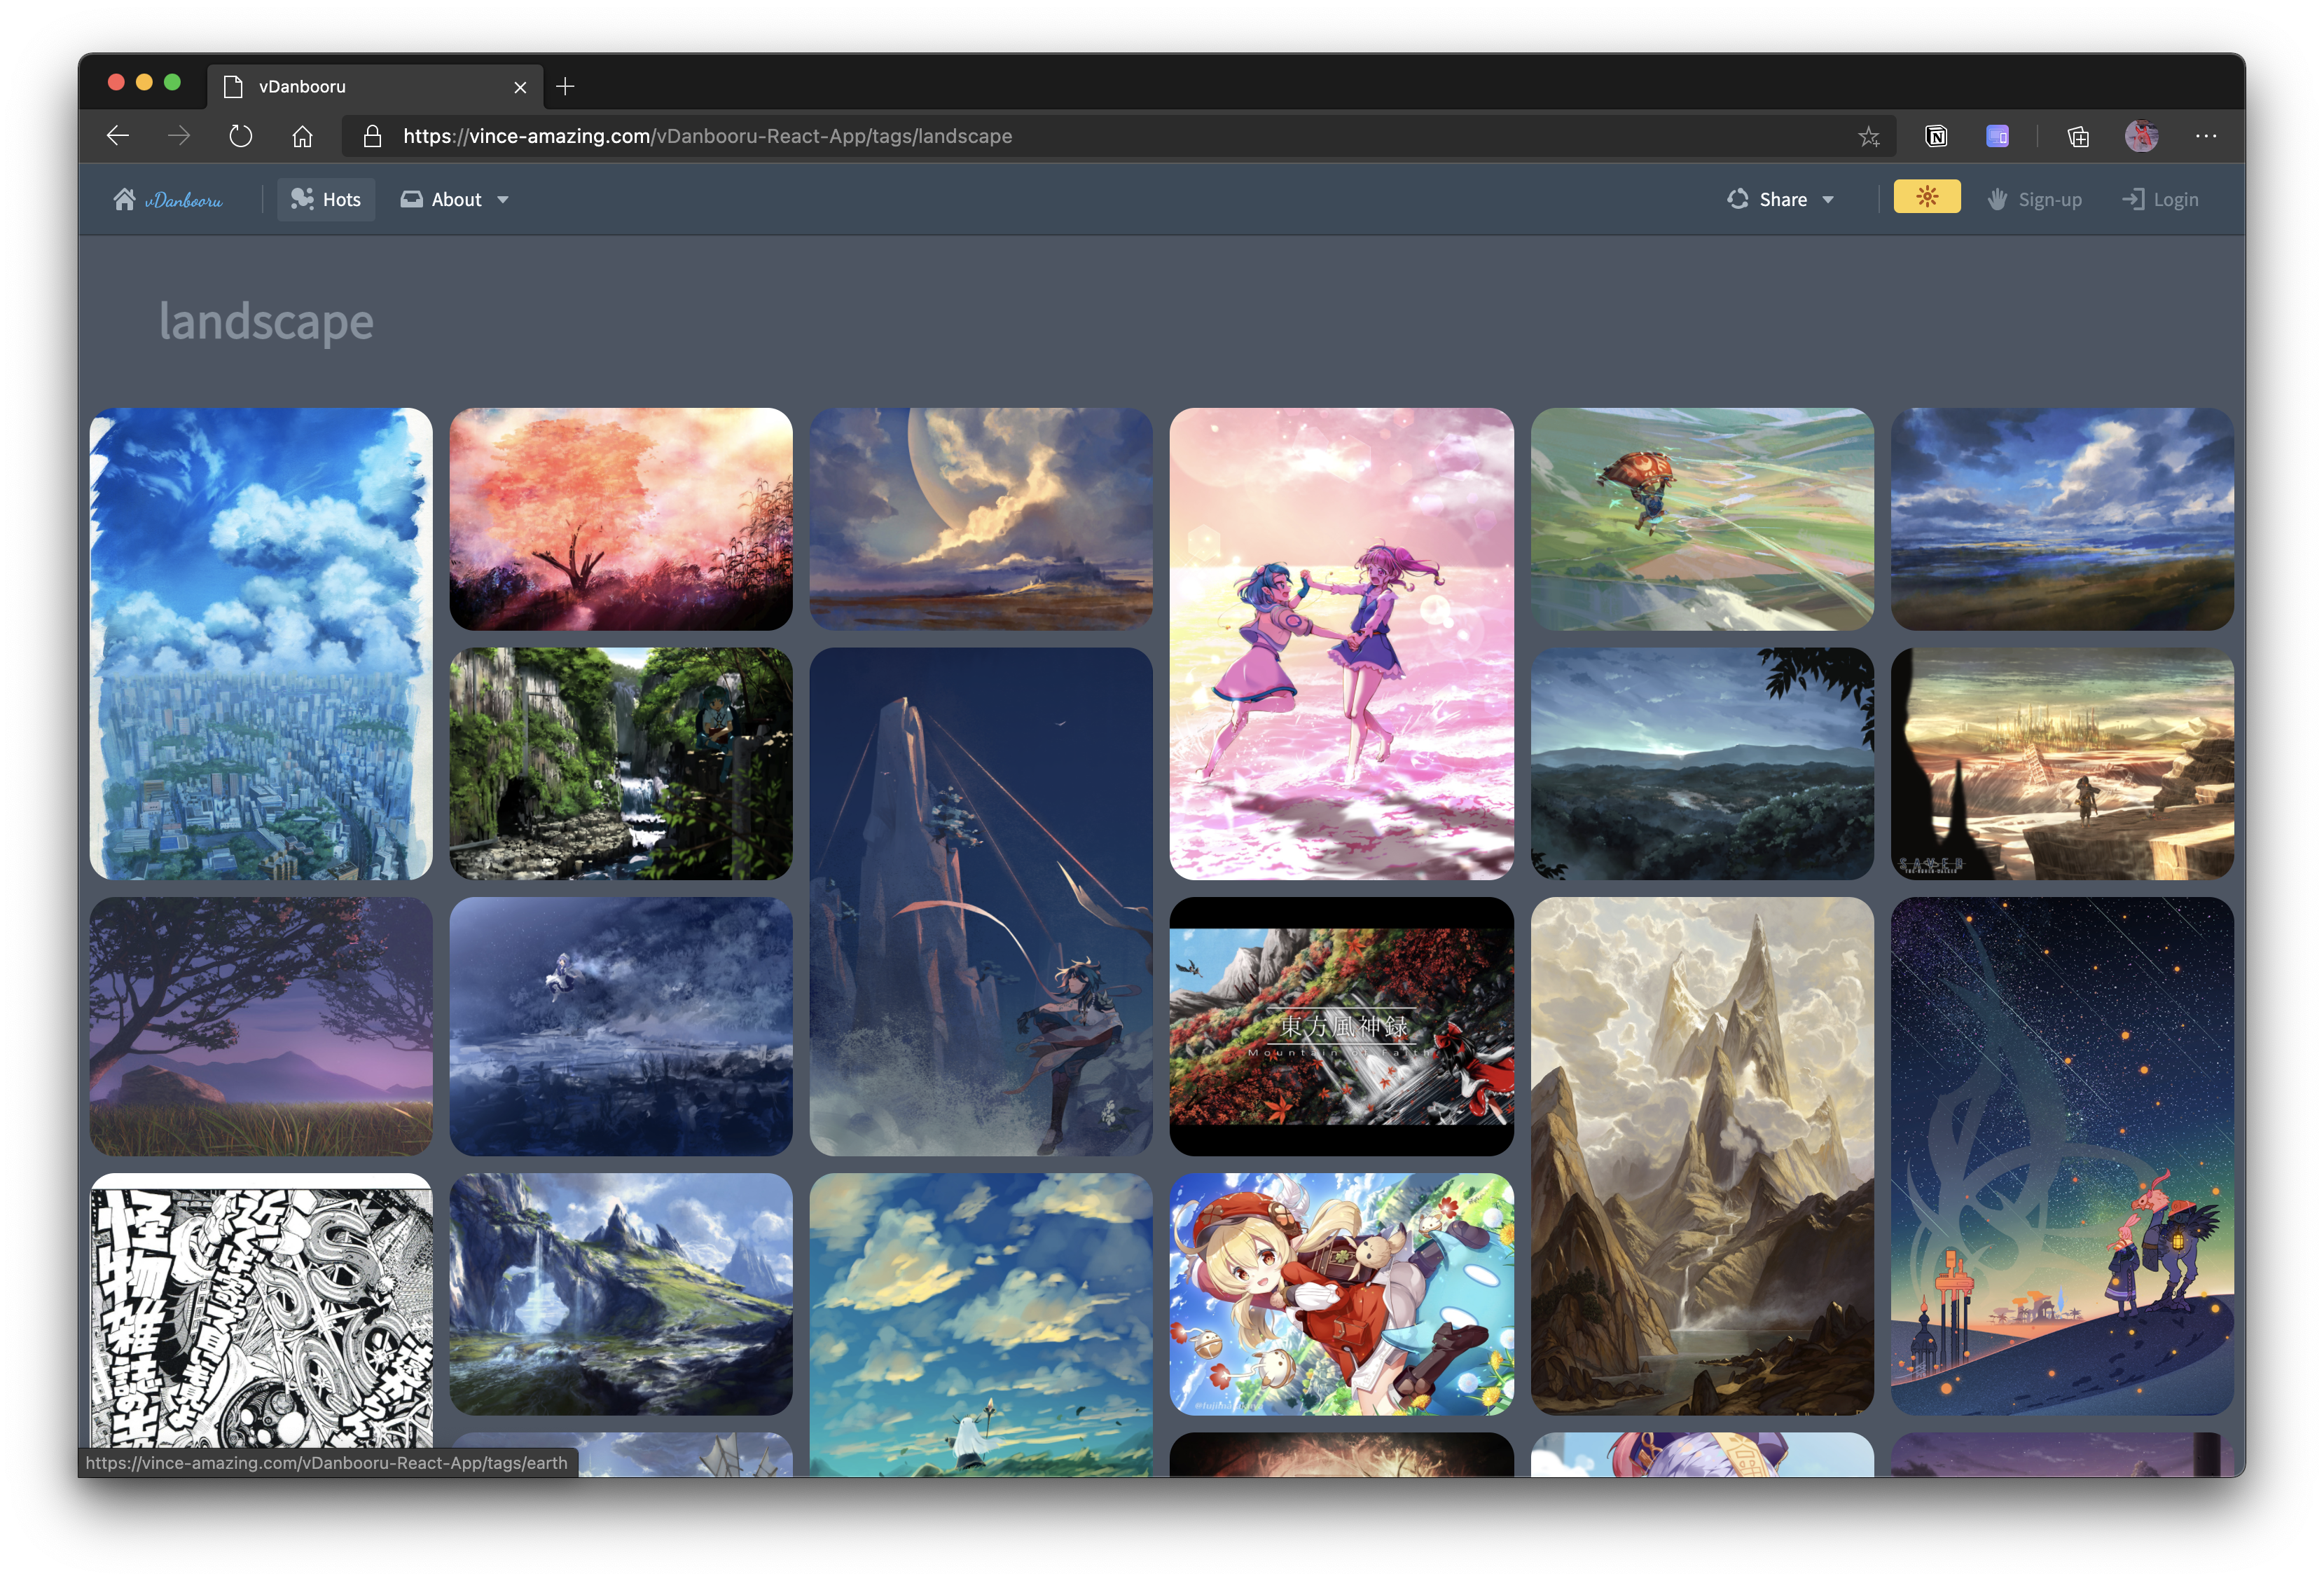Click the browser profile avatar
Viewport: 2324px width, 1581px height.
[2141, 136]
